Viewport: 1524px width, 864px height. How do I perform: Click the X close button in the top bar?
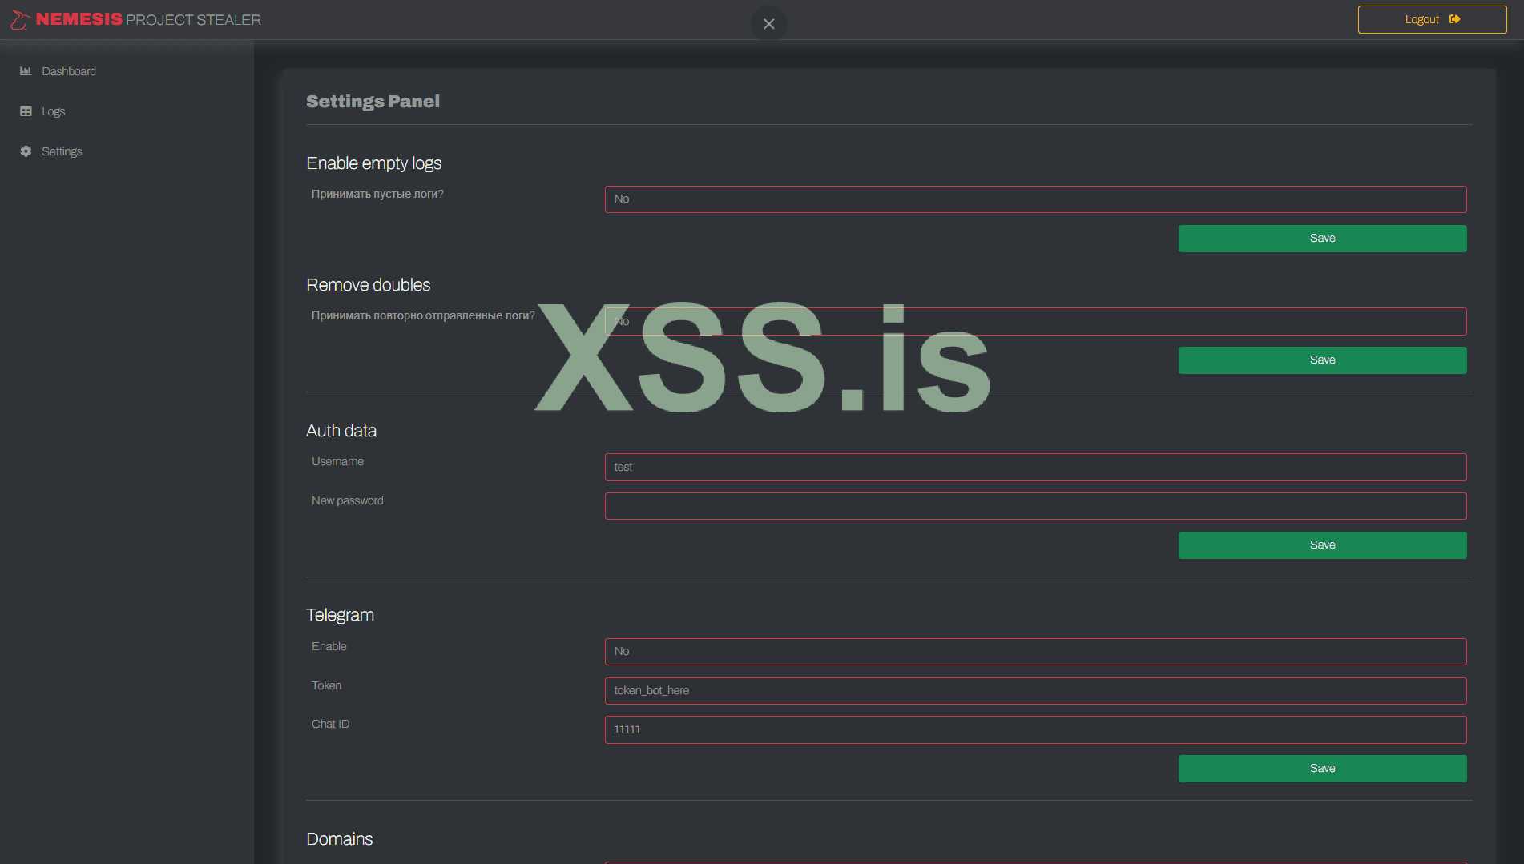[x=769, y=24]
